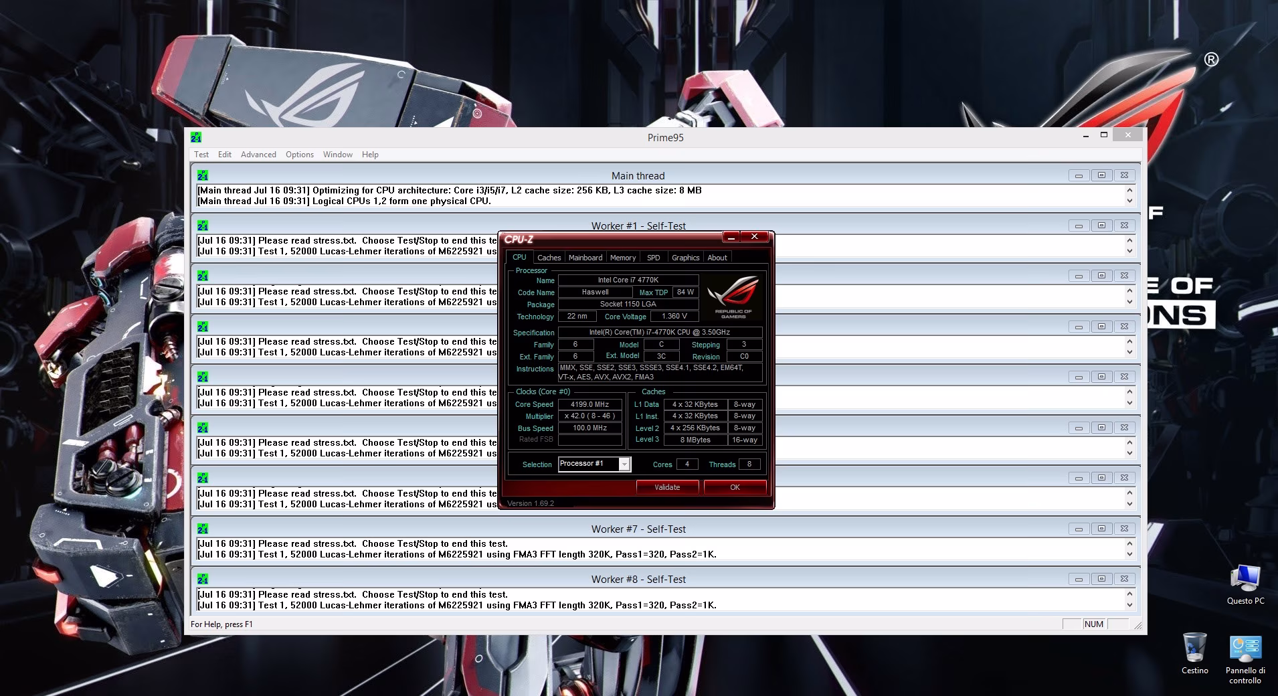Screen dimensions: 1278x696
Task: Open the Test menu in Prime95
Action: (x=201, y=155)
